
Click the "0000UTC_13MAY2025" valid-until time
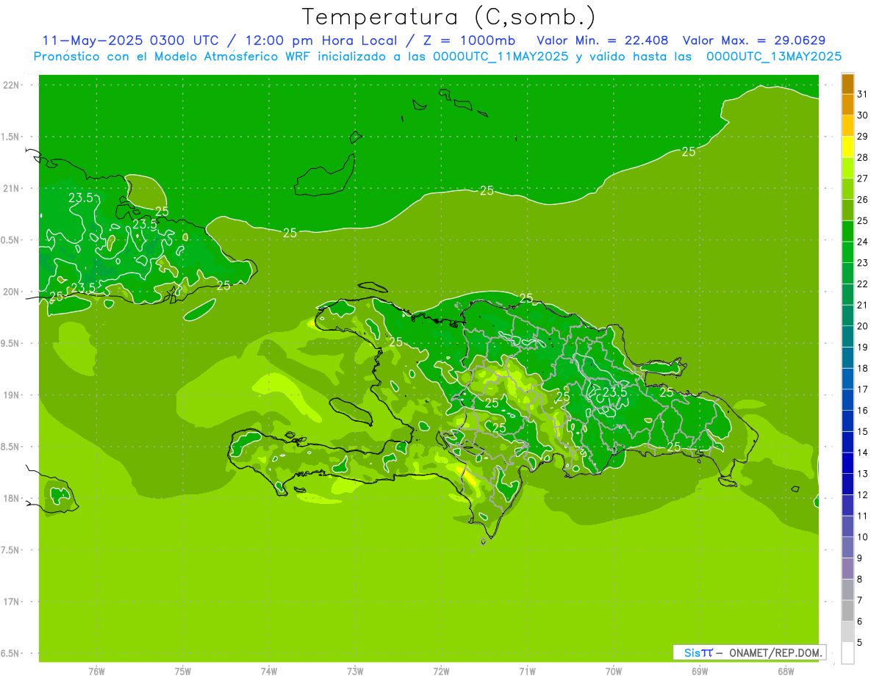point(773,57)
